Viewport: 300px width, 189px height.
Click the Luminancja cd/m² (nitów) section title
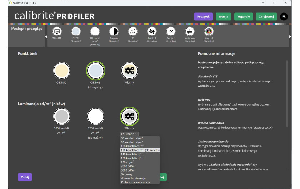tap(41, 104)
